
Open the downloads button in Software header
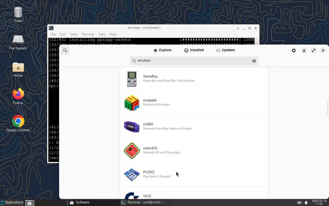pyautogui.click(x=304, y=50)
